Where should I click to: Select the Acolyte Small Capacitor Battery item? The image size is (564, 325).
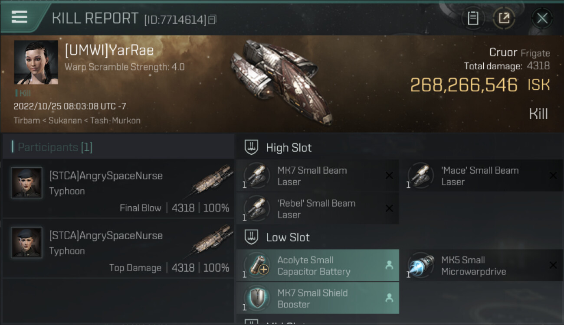(318, 265)
